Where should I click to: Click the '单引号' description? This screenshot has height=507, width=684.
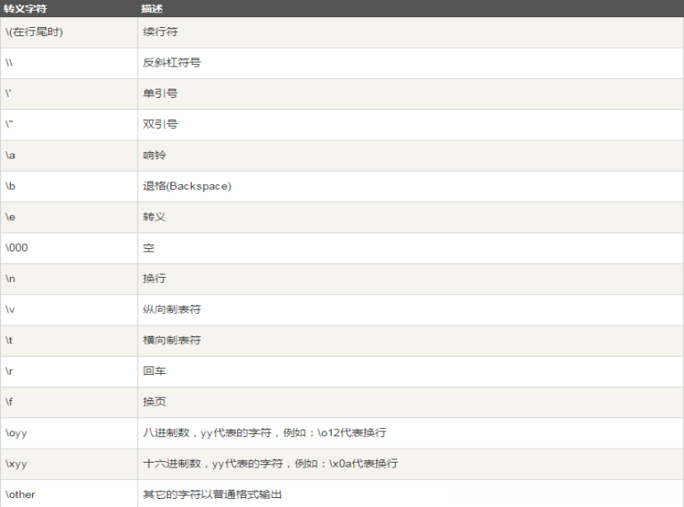coord(161,93)
